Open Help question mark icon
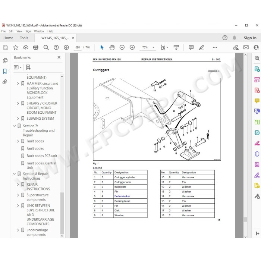Viewport: 261px width, 261px height. pyautogui.click(x=225, y=38)
